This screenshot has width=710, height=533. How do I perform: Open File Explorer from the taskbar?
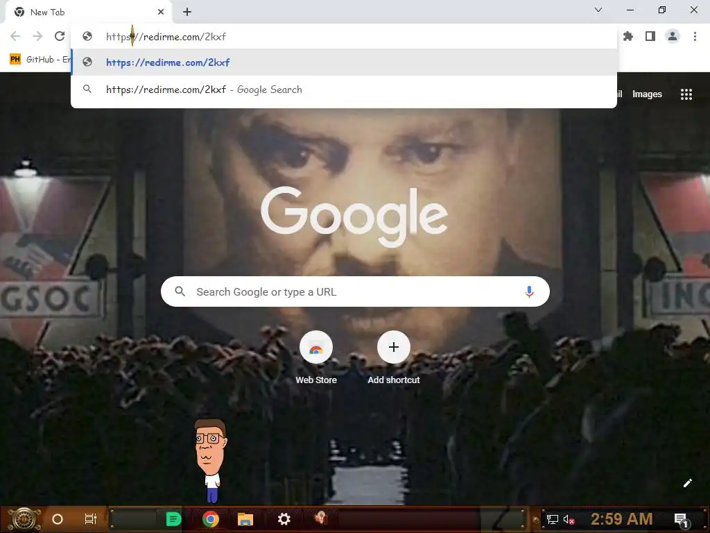pos(245,519)
